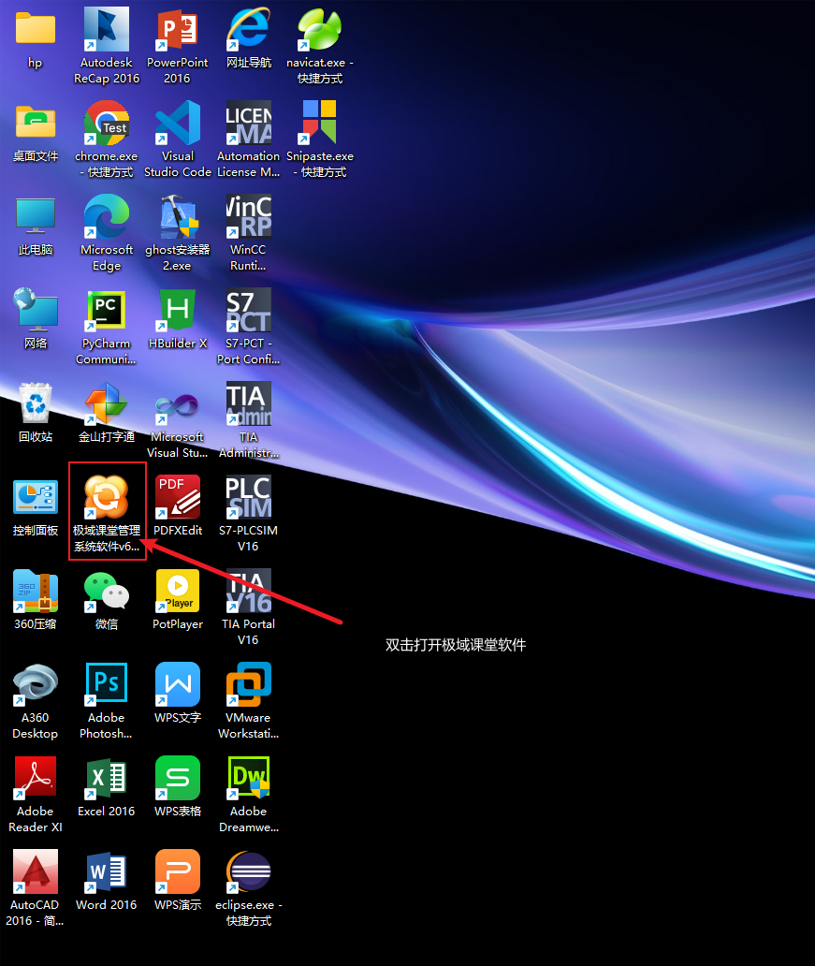This screenshot has height=966, width=815.
Task: Select the Snipaste.exe shortcut
Action: point(319,124)
